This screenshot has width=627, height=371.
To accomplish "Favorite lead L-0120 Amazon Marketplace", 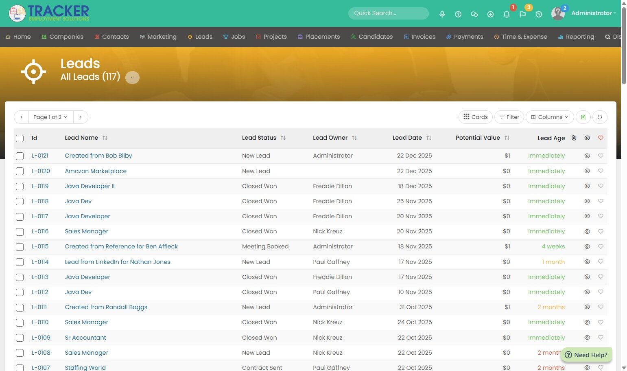I will (601, 171).
